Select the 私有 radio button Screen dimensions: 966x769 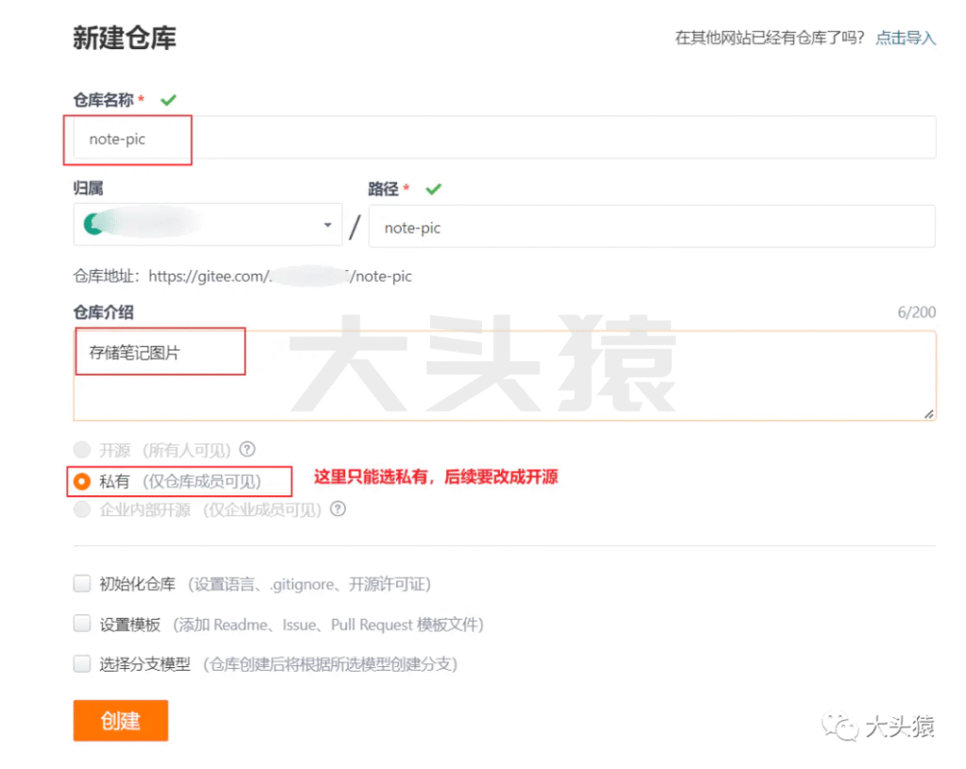[82, 481]
